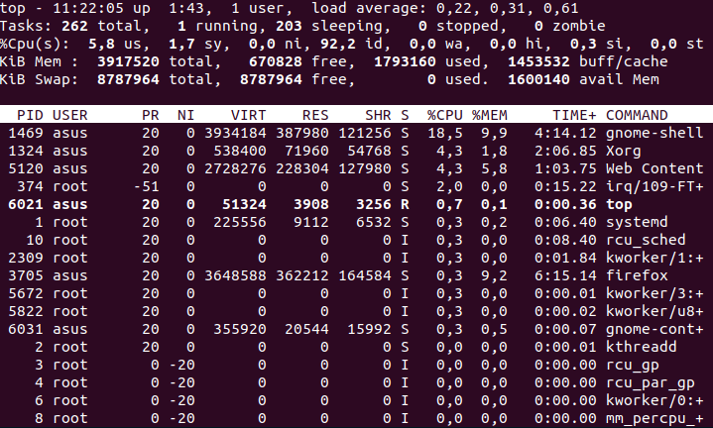This screenshot has height=428, width=713.
Task: Click the KiB Swap total value
Action: (x=128, y=79)
